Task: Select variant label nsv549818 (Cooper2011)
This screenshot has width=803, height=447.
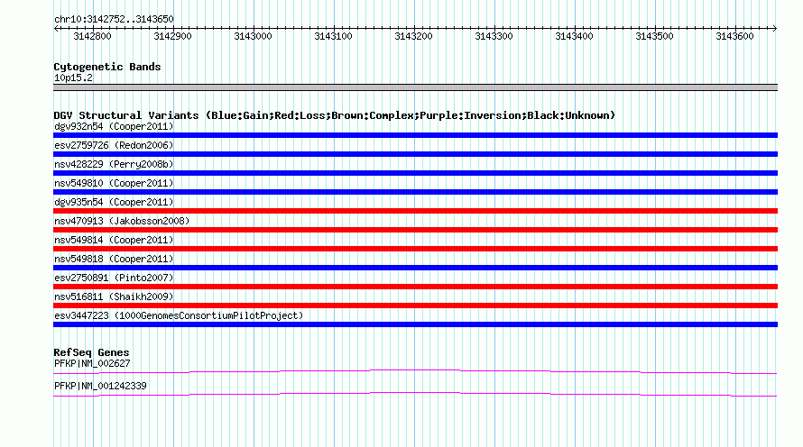Action: tap(114, 259)
